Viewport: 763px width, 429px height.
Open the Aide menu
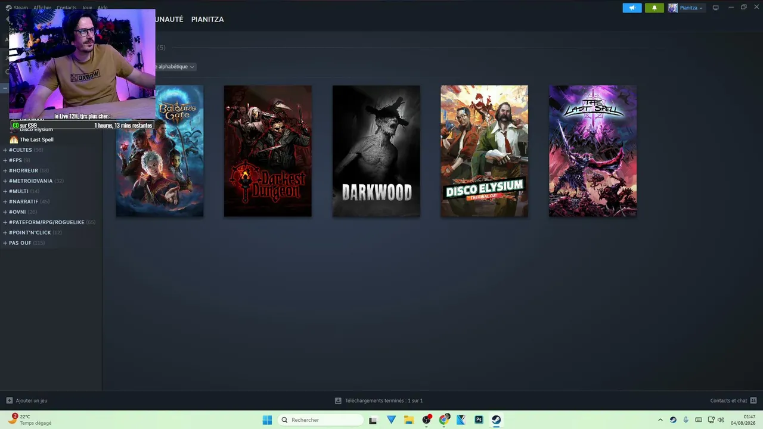pos(103,8)
